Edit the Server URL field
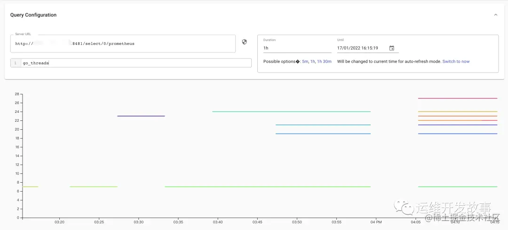Image resolution: width=508 pixels, height=230 pixels. click(x=123, y=44)
